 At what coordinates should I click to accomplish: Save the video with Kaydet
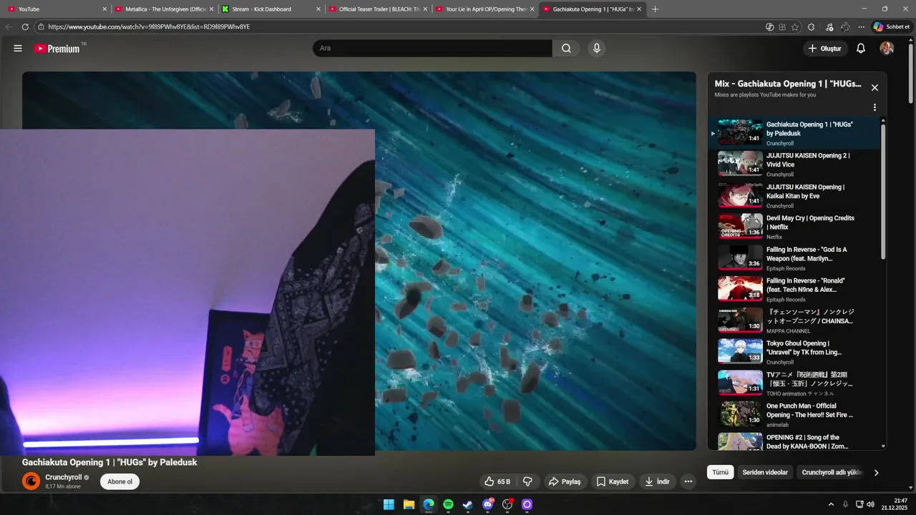point(613,482)
